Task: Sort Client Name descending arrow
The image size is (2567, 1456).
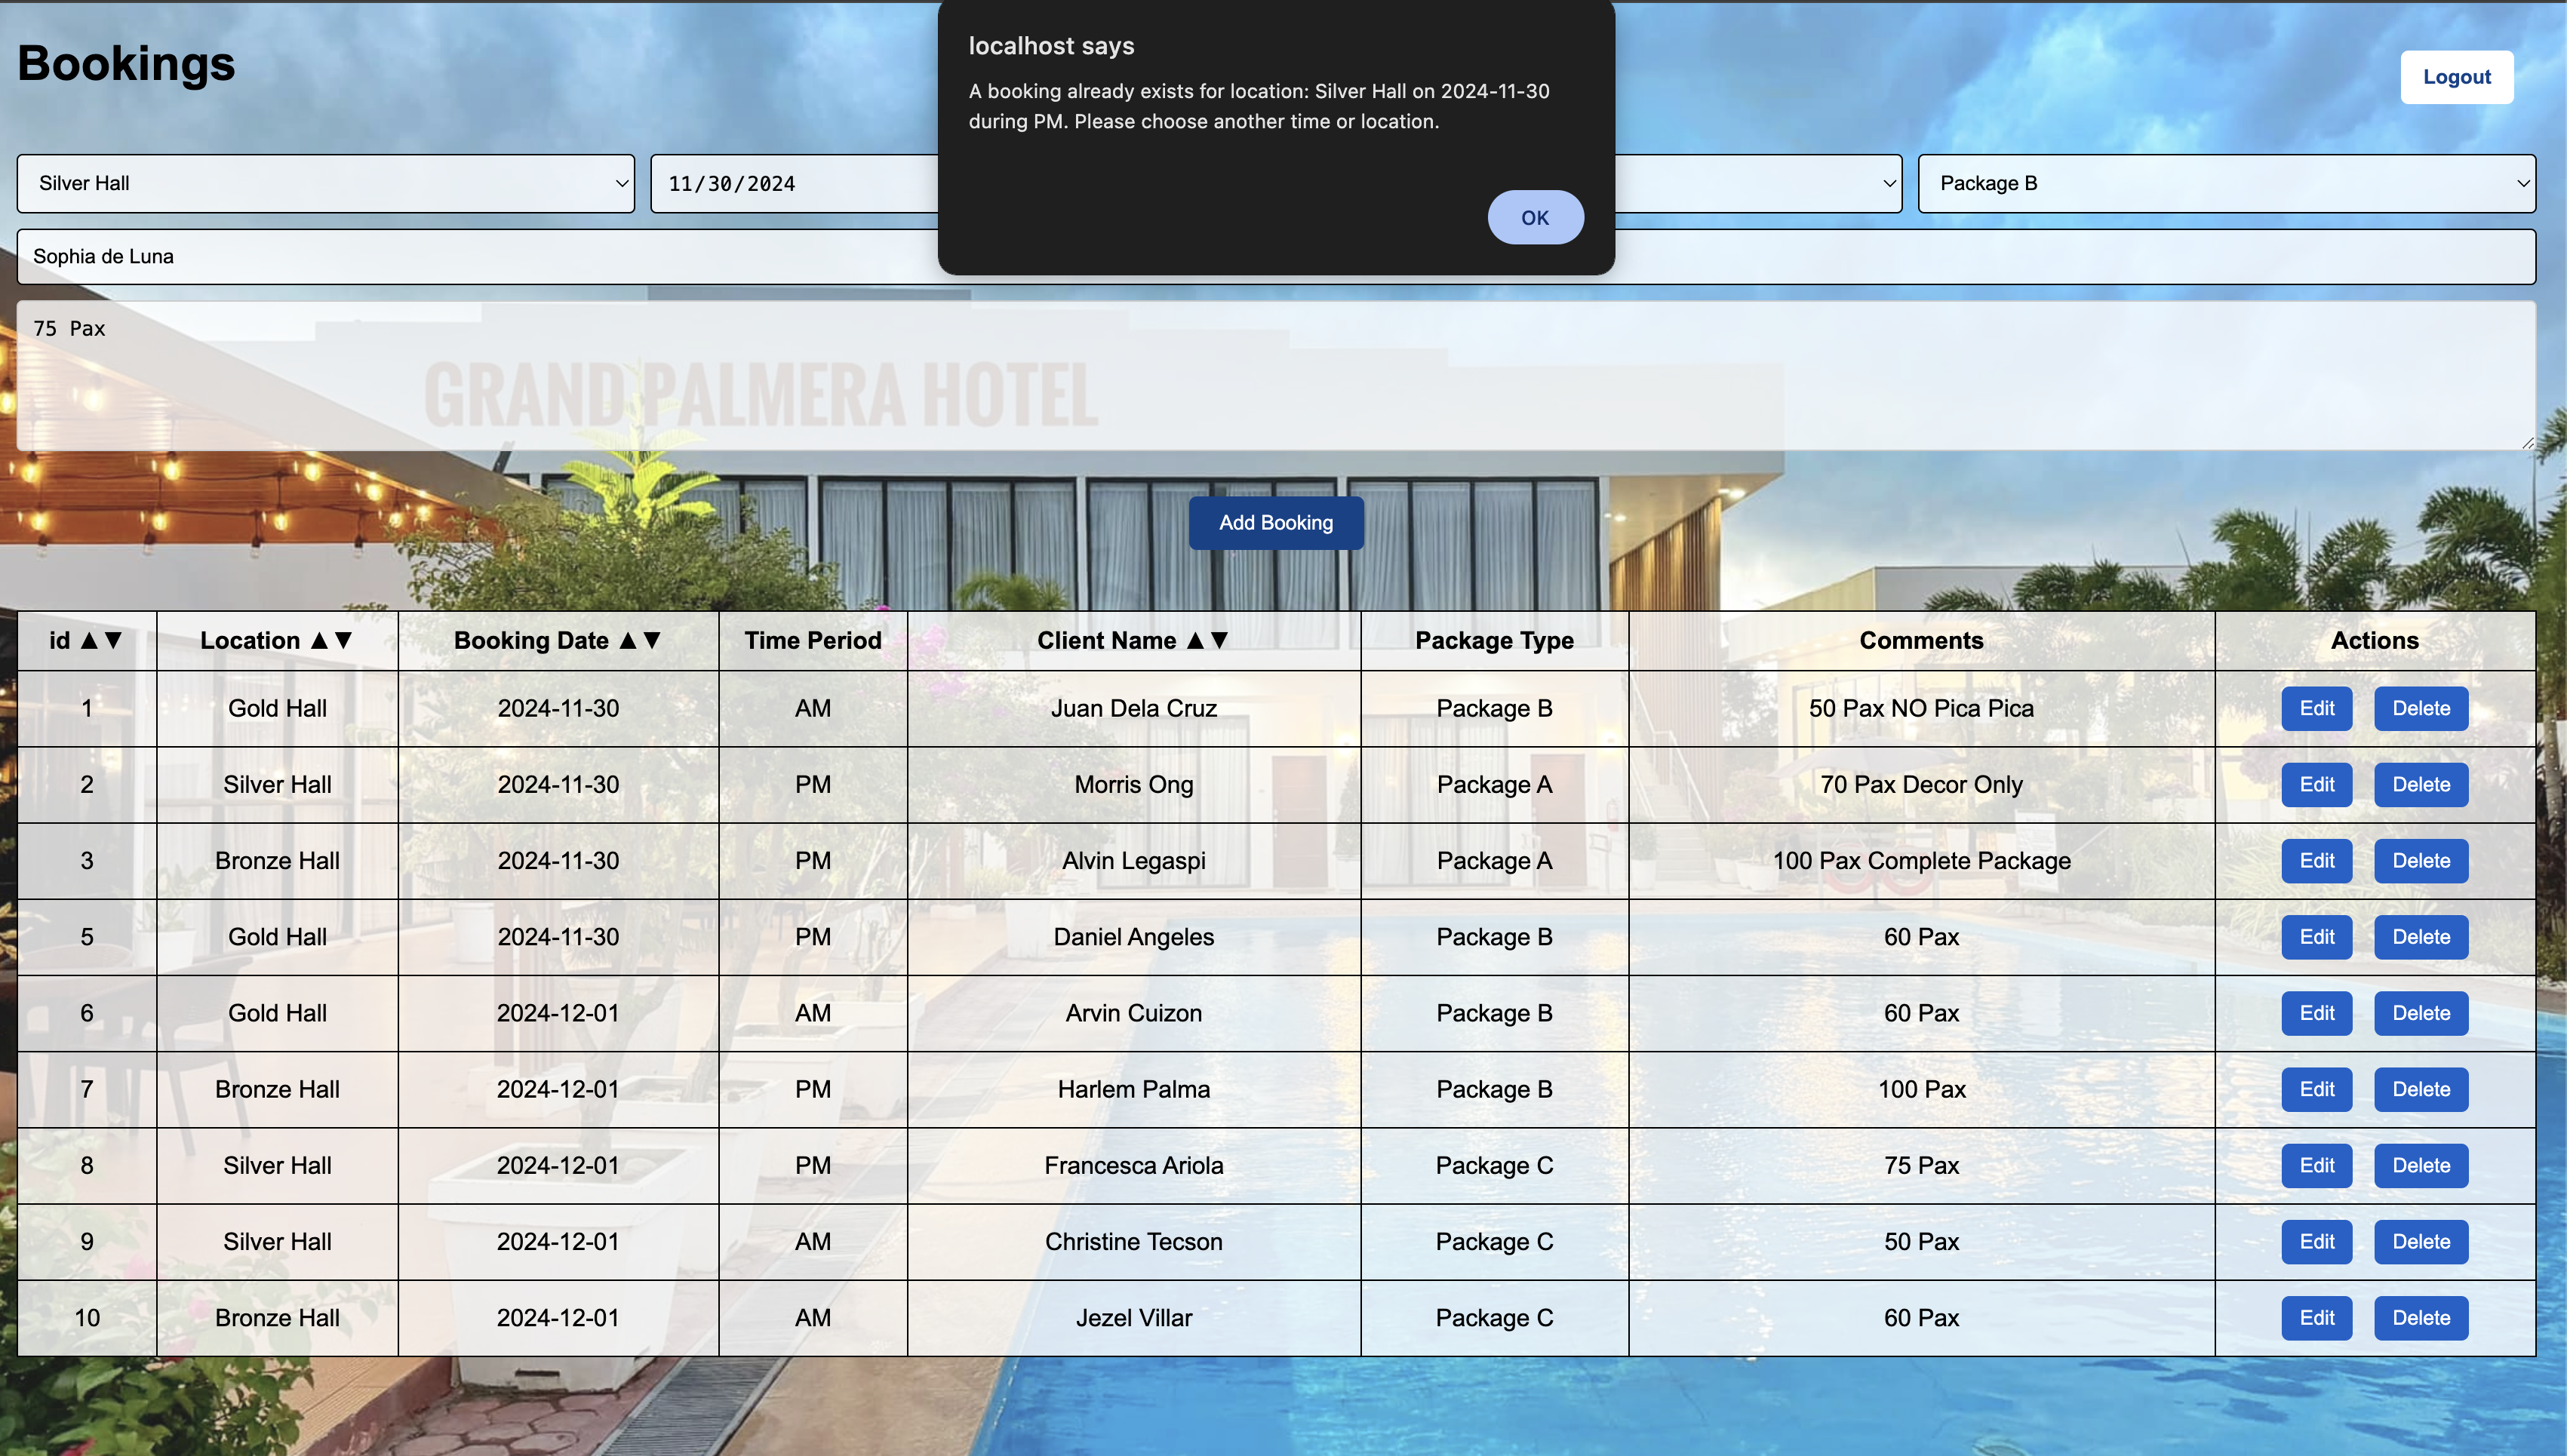Action: [x=1219, y=640]
